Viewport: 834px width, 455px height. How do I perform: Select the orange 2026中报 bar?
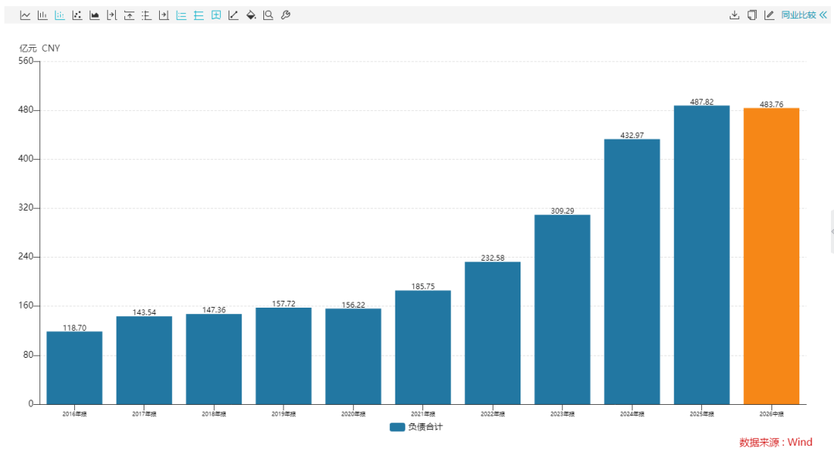coord(771,257)
